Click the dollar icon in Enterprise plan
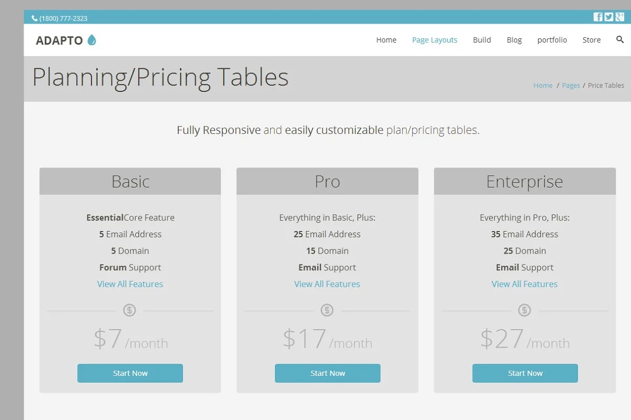Image resolution: width=631 pixels, height=420 pixels. (524, 310)
